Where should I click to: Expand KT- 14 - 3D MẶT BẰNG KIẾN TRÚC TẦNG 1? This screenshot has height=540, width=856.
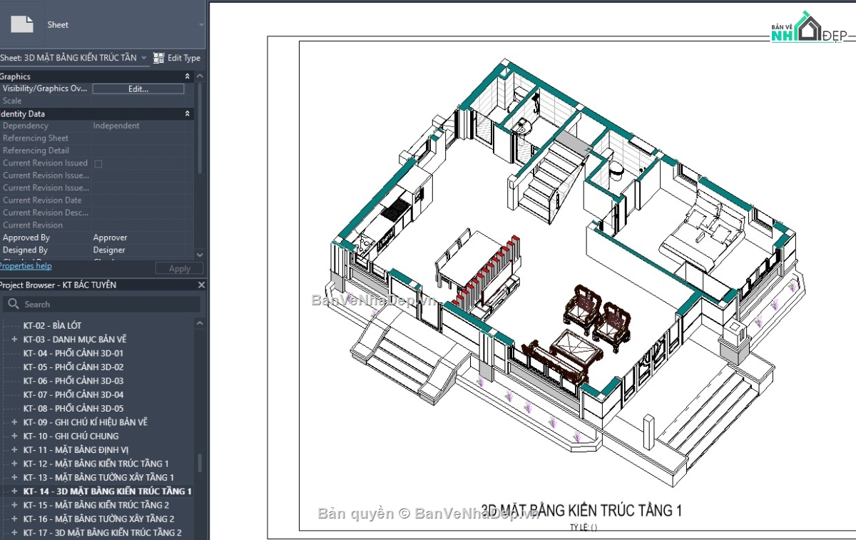coord(14,491)
